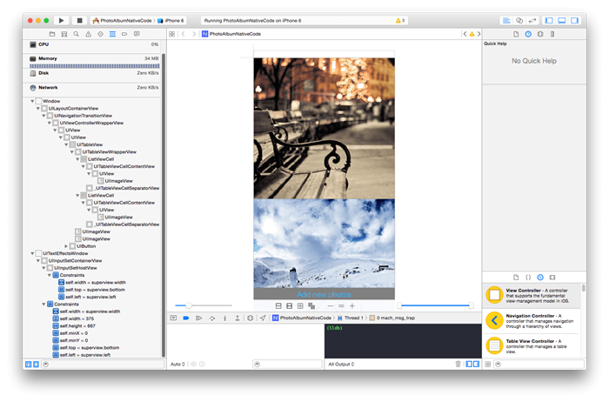
Task: Stop the running app
Action: tap(79, 19)
